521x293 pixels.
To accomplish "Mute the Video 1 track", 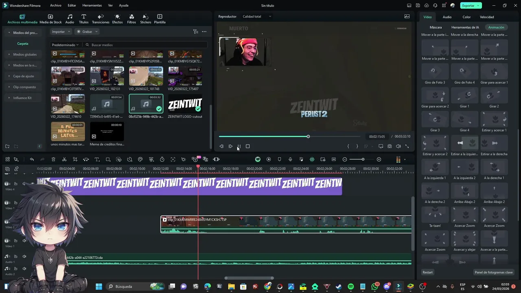I will (24, 241).
